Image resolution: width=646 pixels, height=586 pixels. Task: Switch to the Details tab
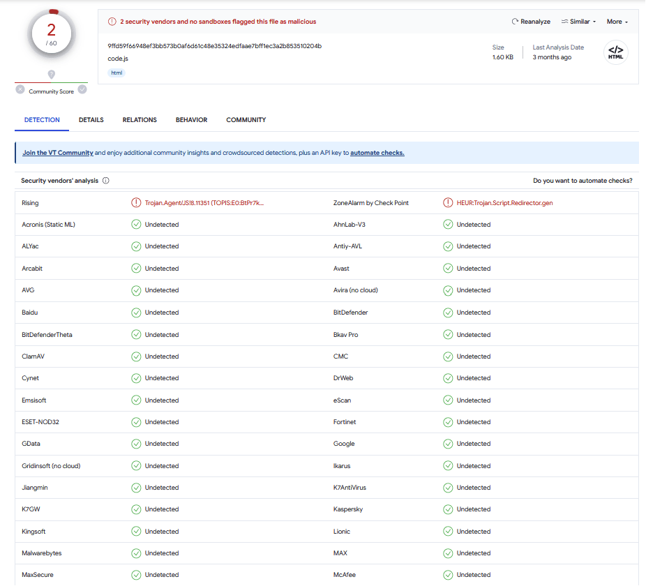point(91,120)
